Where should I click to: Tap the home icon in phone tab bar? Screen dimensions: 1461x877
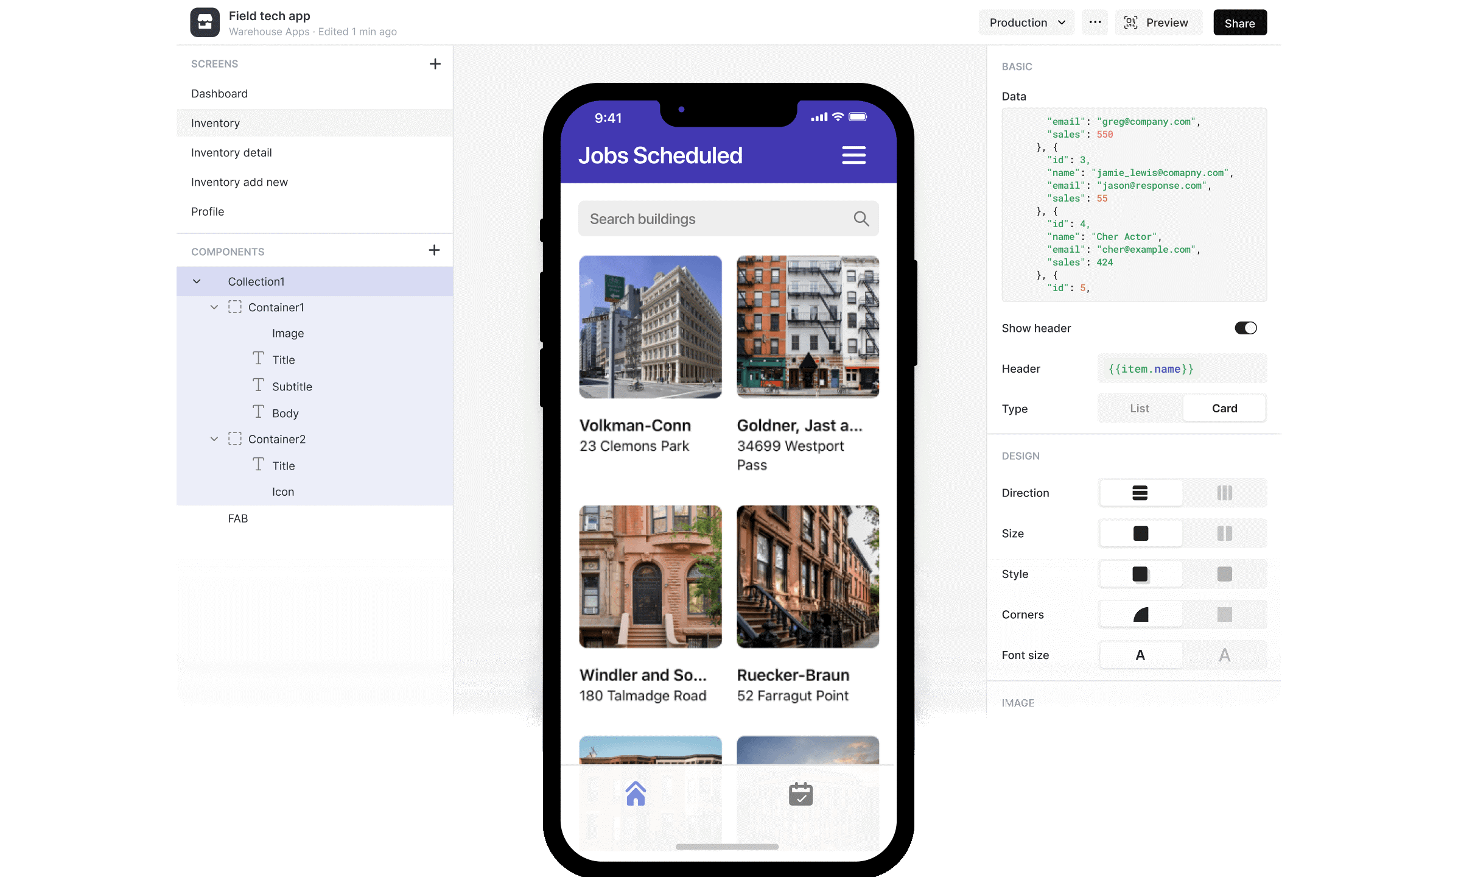(x=636, y=794)
